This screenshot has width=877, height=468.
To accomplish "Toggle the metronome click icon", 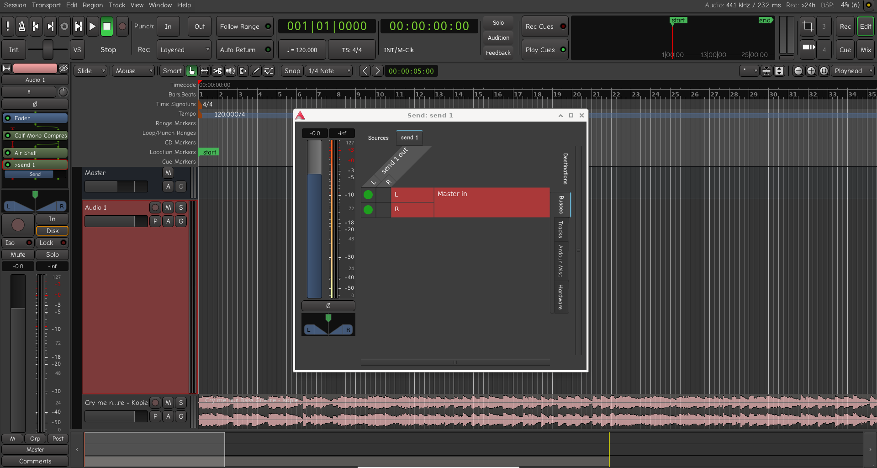I will pos(21,27).
